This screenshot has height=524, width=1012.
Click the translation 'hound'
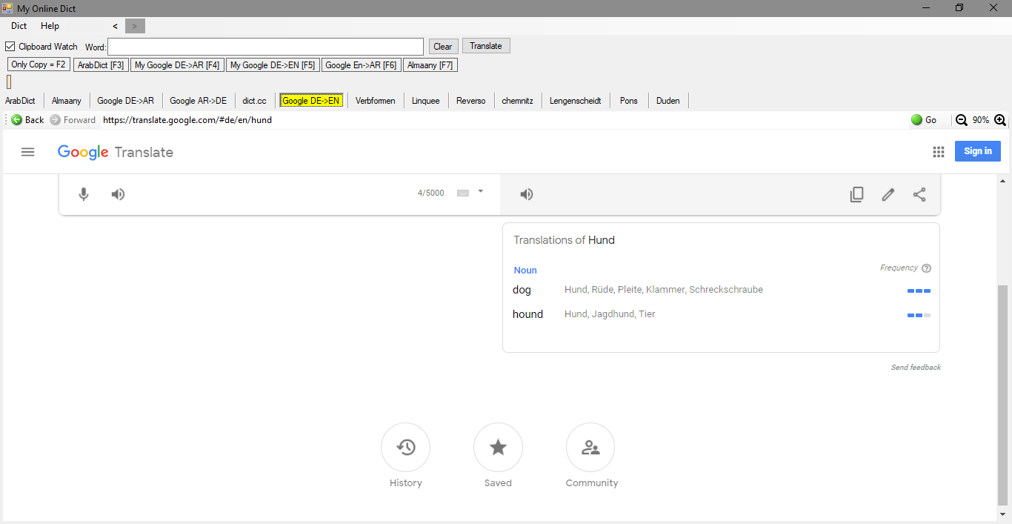tap(527, 314)
